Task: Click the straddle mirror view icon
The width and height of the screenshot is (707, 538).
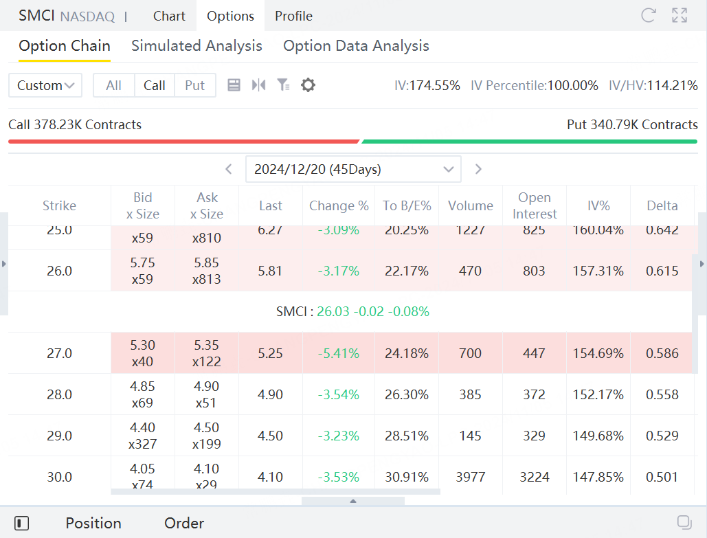Action: coord(258,85)
